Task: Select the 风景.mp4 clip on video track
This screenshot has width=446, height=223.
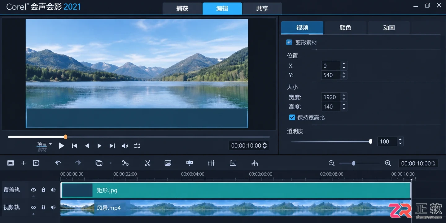Action: (x=236, y=208)
